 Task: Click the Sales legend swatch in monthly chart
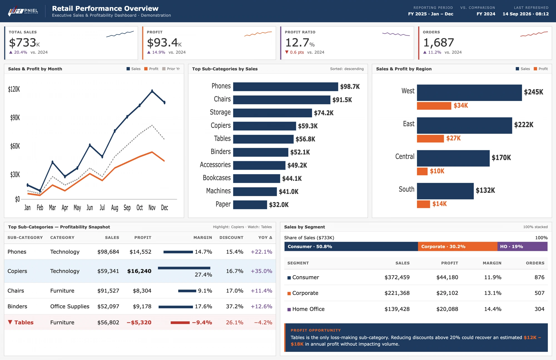[x=128, y=69]
